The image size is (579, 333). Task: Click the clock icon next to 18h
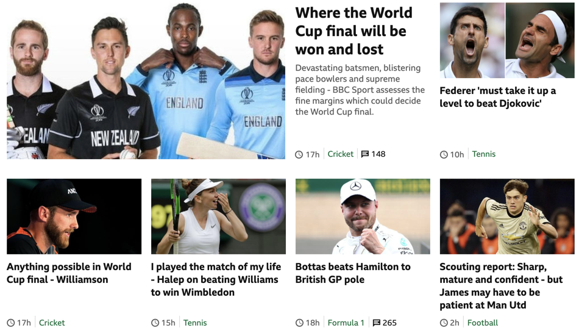299,323
